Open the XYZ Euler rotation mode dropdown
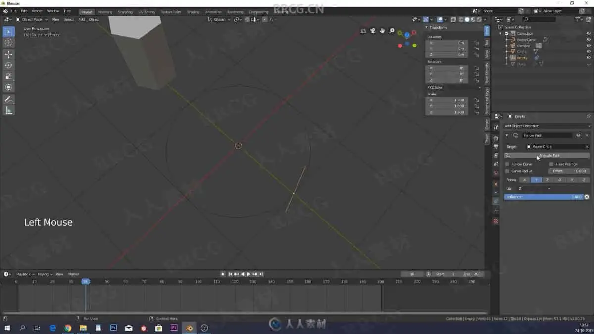The width and height of the screenshot is (594, 334). pos(454,87)
